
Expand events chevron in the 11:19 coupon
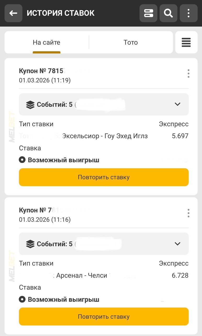(177, 104)
